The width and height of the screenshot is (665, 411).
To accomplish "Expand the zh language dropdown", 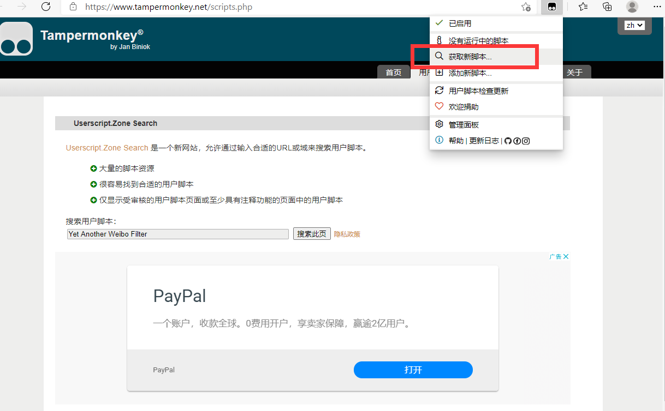I will (x=634, y=25).
